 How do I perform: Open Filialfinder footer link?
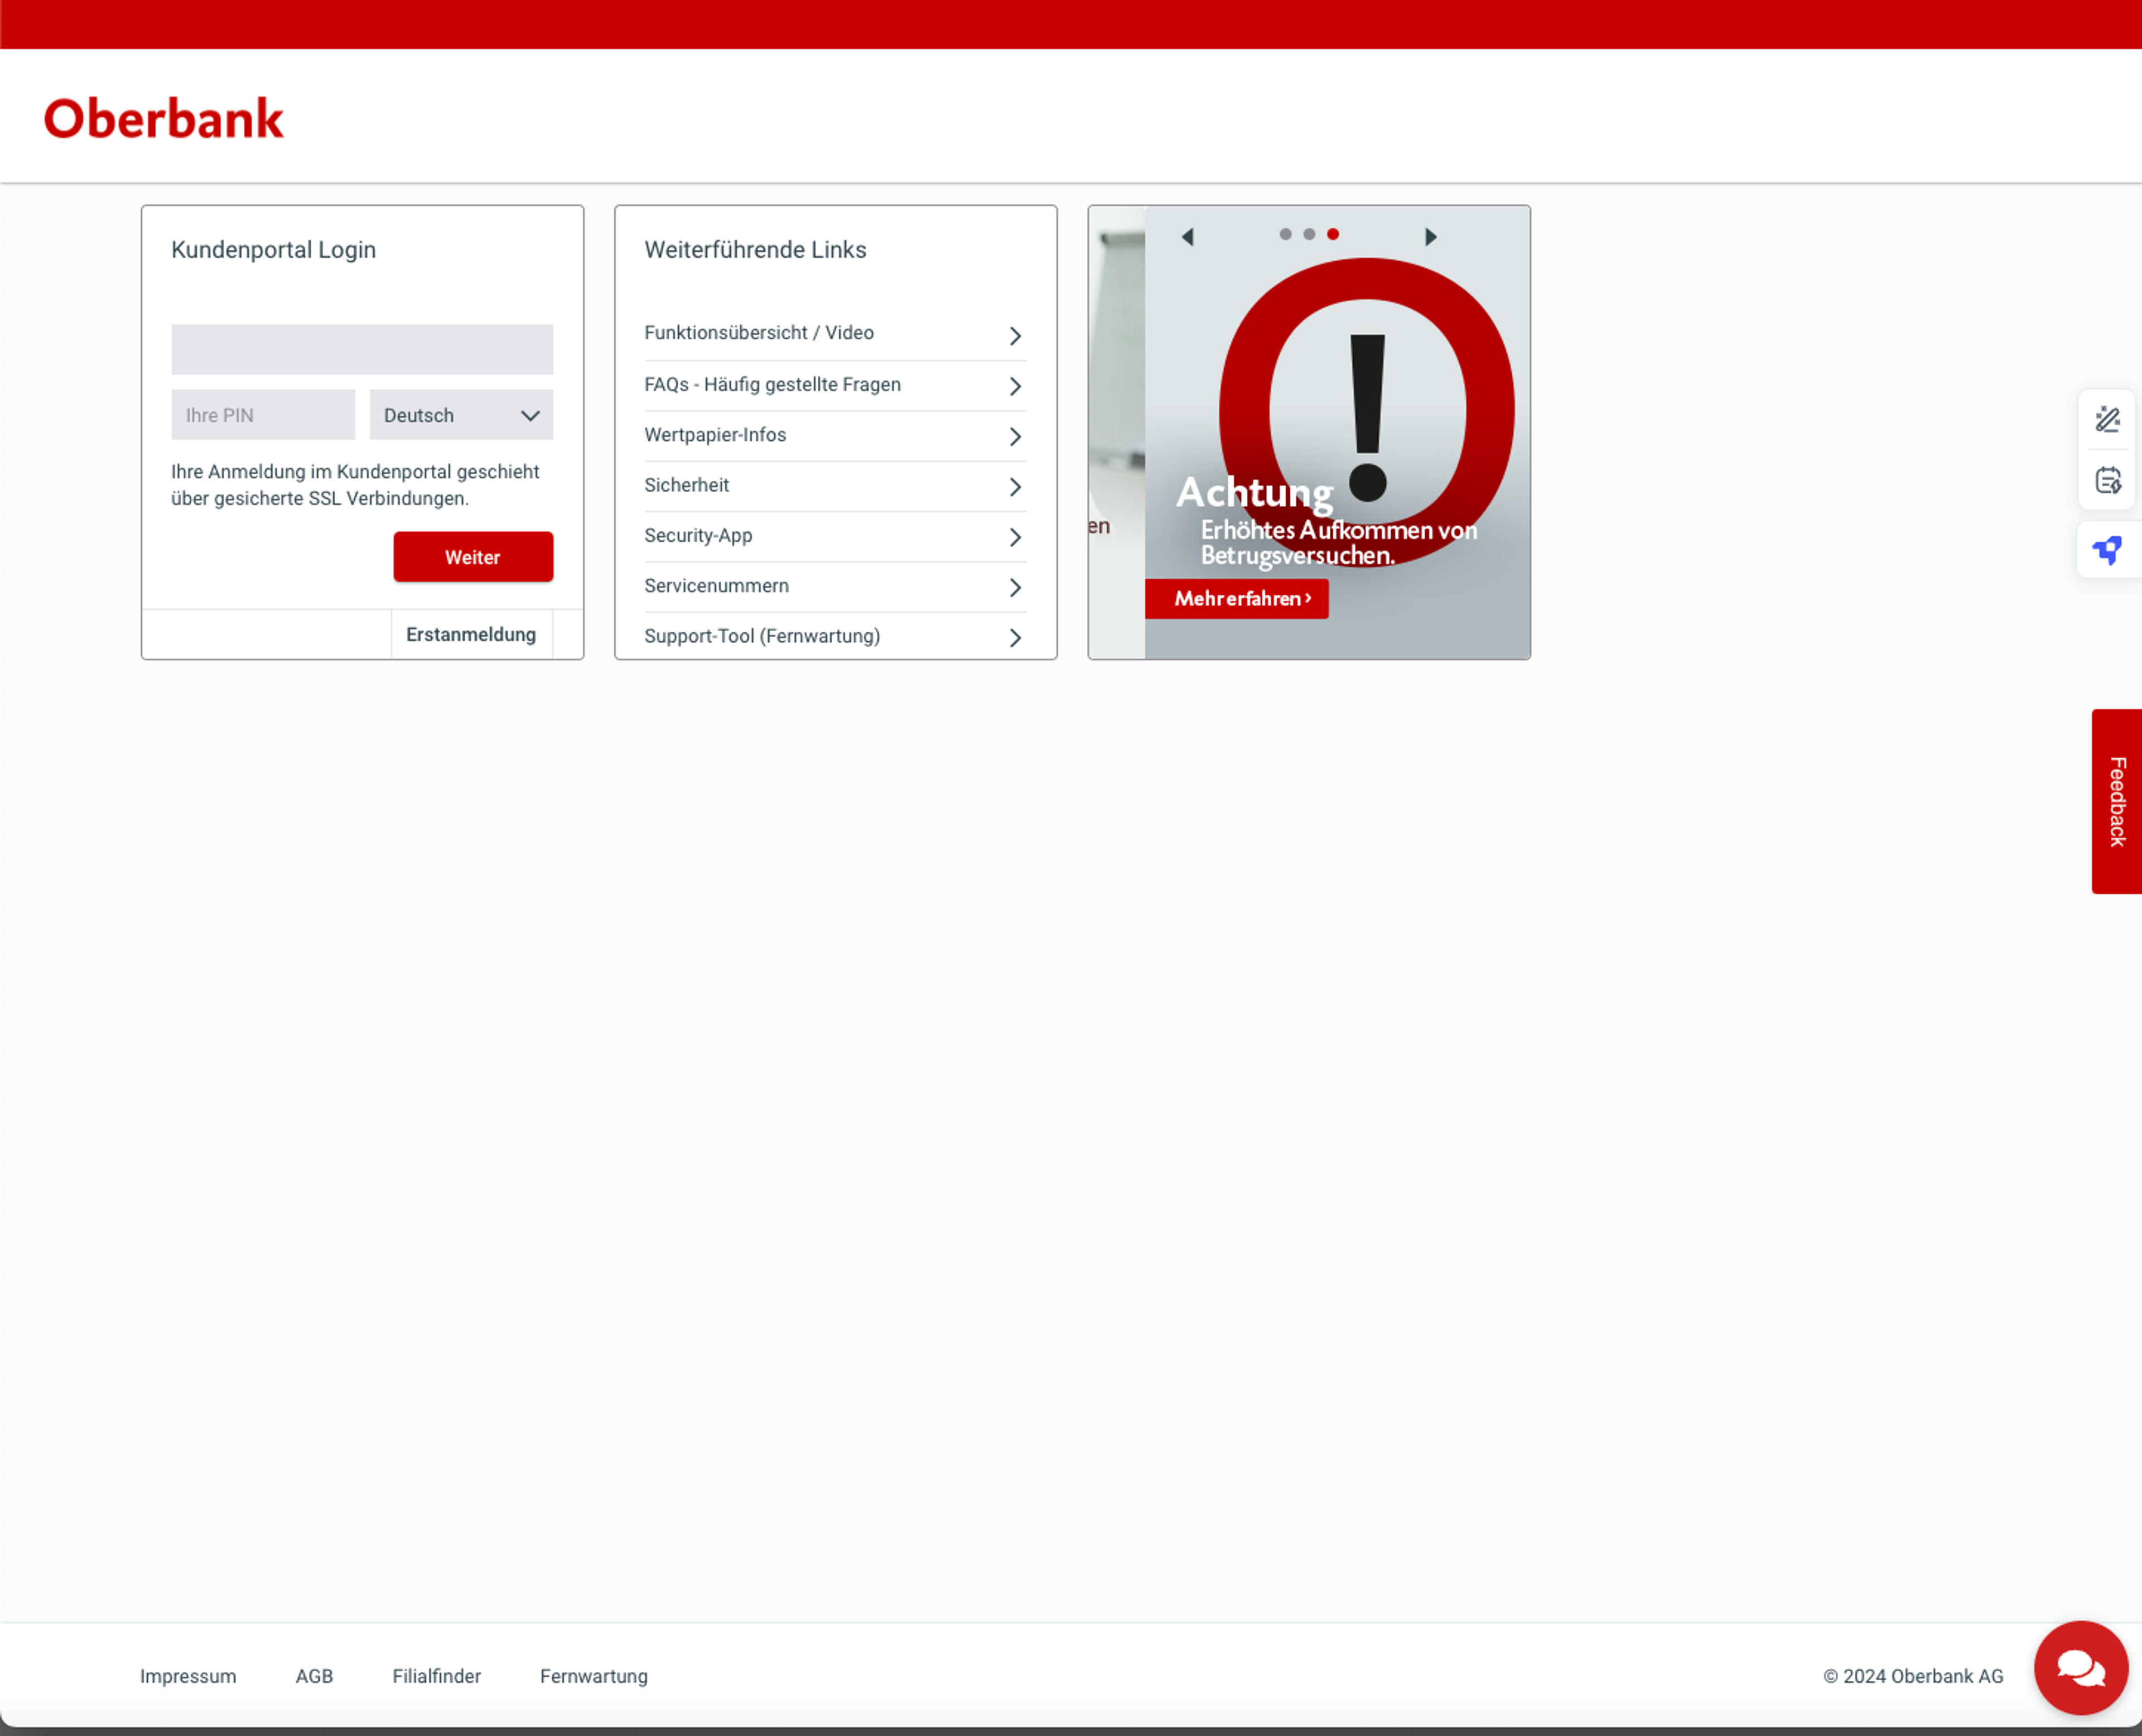(x=436, y=1677)
